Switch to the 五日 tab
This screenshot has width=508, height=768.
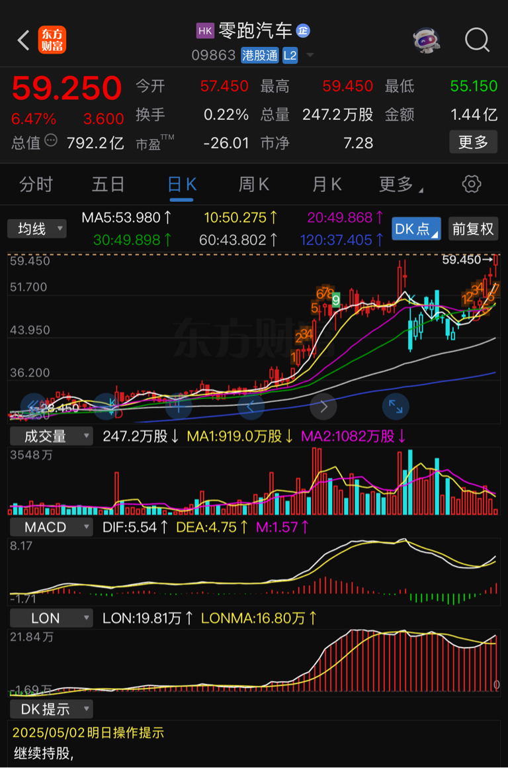click(x=108, y=185)
